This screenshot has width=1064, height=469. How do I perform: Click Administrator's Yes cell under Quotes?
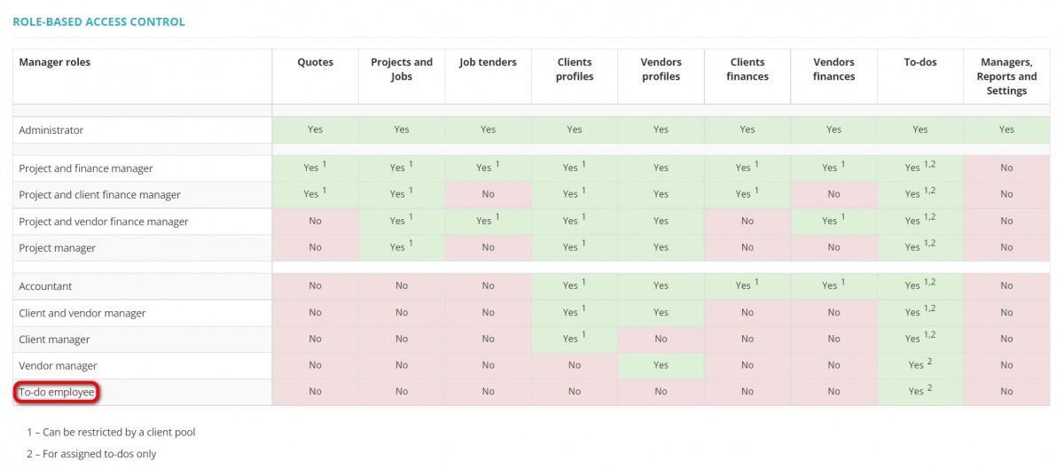click(x=315, y=129)
